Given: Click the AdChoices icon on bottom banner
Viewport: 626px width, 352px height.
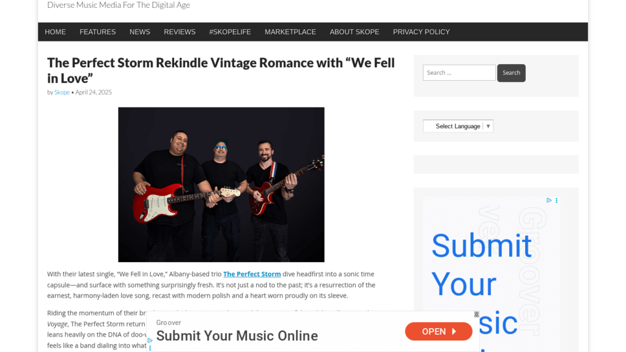Looking at the screenshot, I should [x=150, y=341].
